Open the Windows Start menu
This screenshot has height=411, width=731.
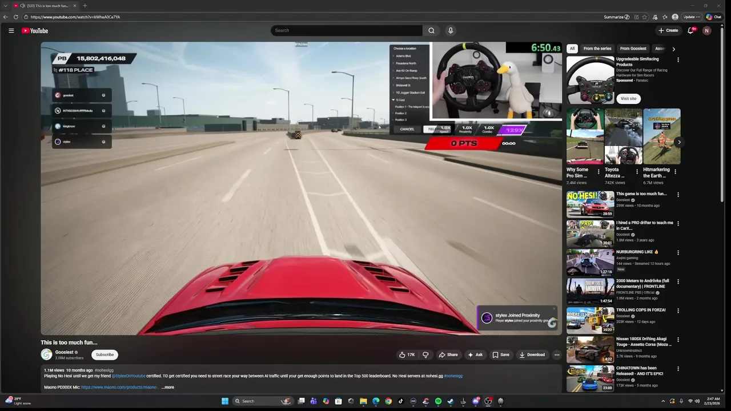225,401
